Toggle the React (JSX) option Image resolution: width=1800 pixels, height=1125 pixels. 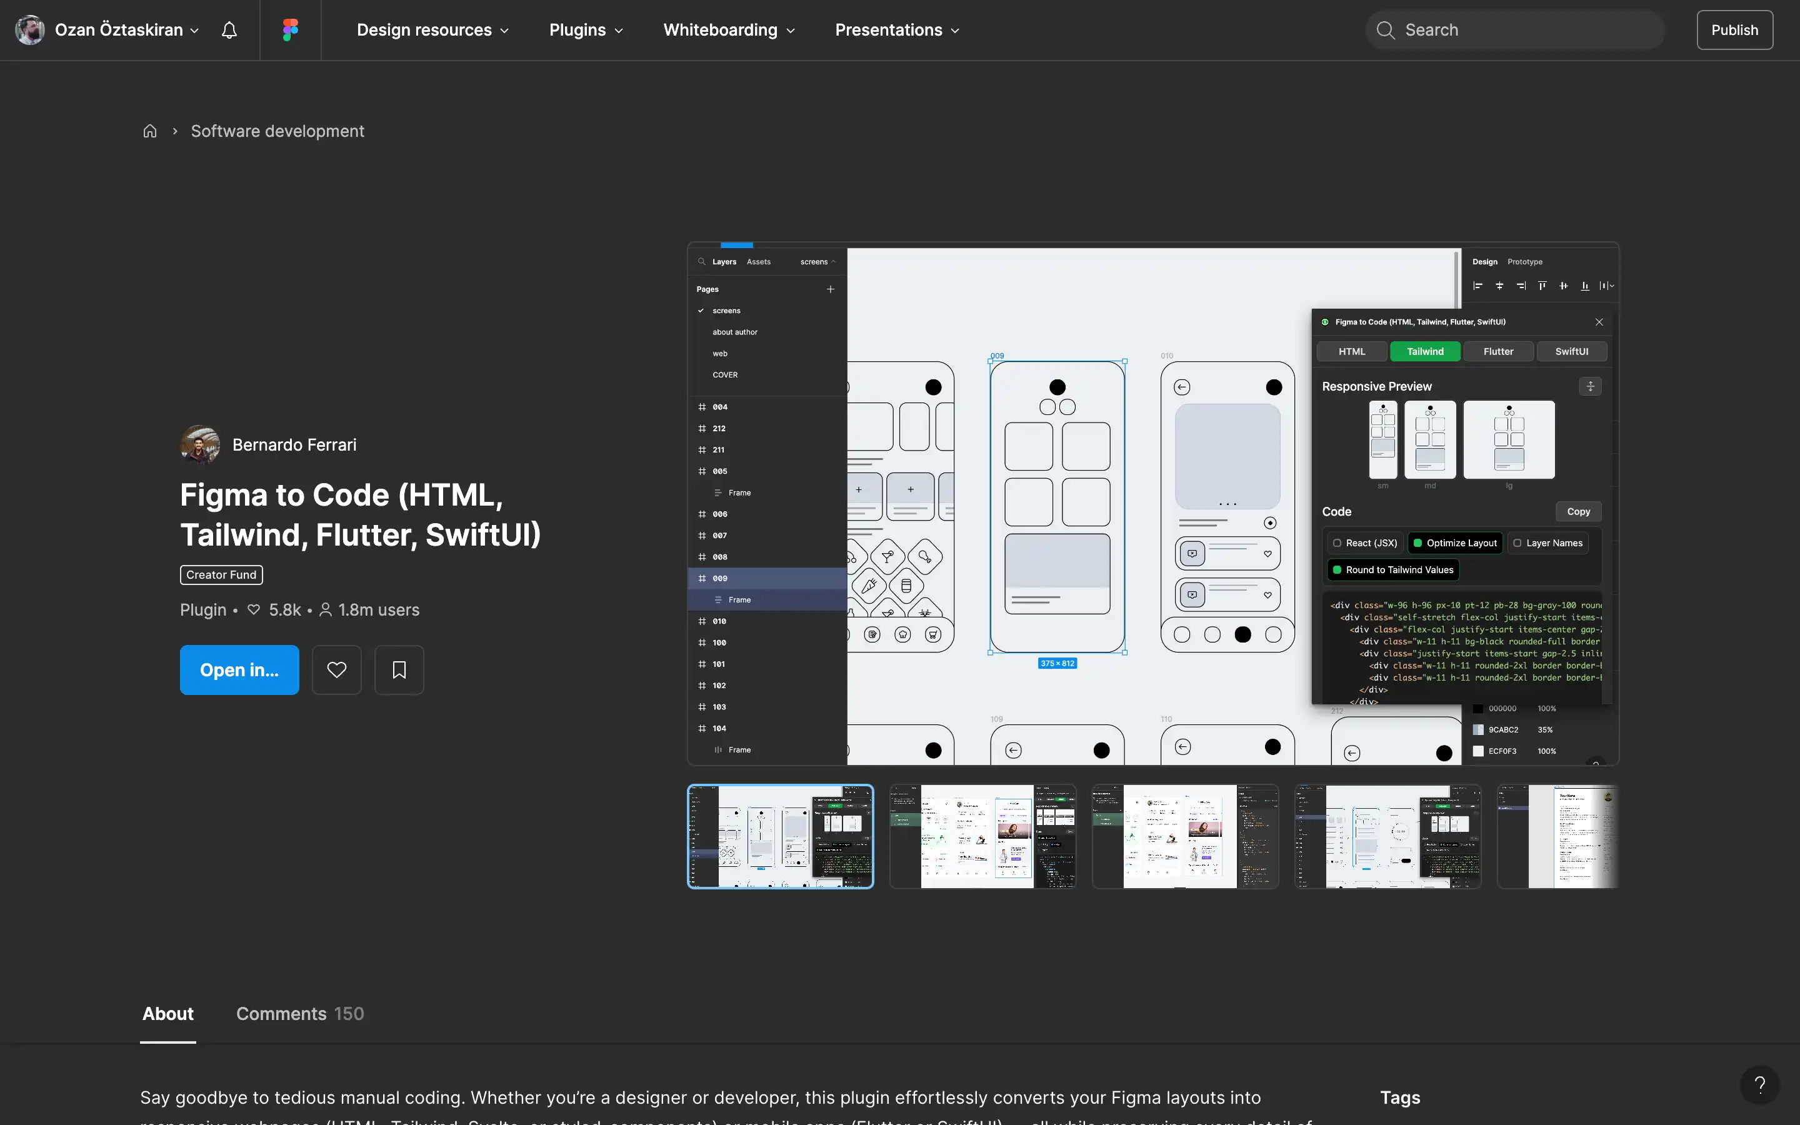pos(1365,543)
